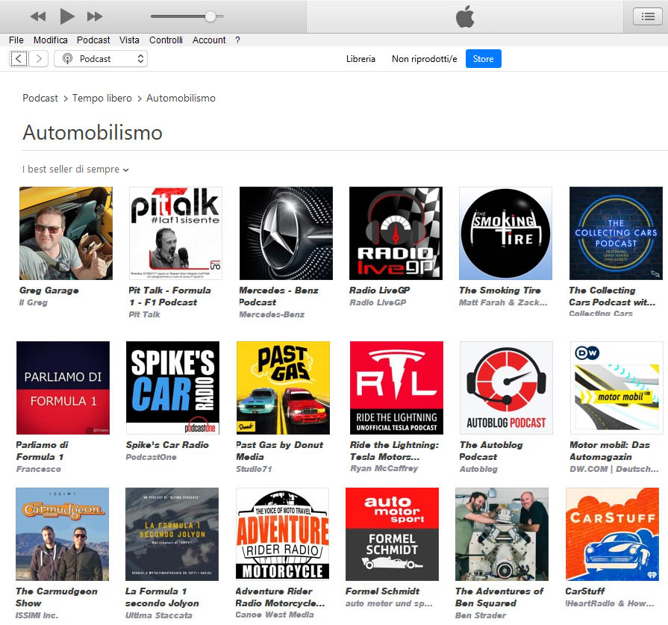Screen dimensions: 668x625
Task: Open the CarStuff podcast artwork
Action: pos(612,534)
